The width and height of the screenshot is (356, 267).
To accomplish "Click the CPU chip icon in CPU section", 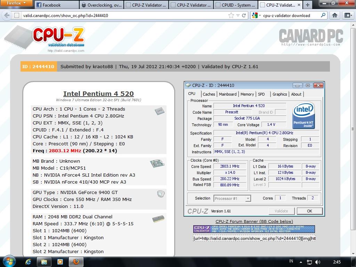I will pos(159,111).
